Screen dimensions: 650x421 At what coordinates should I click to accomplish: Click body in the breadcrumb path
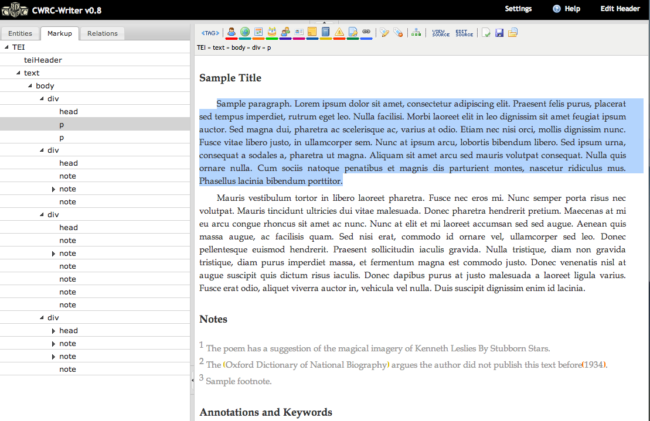coord(239,47)
